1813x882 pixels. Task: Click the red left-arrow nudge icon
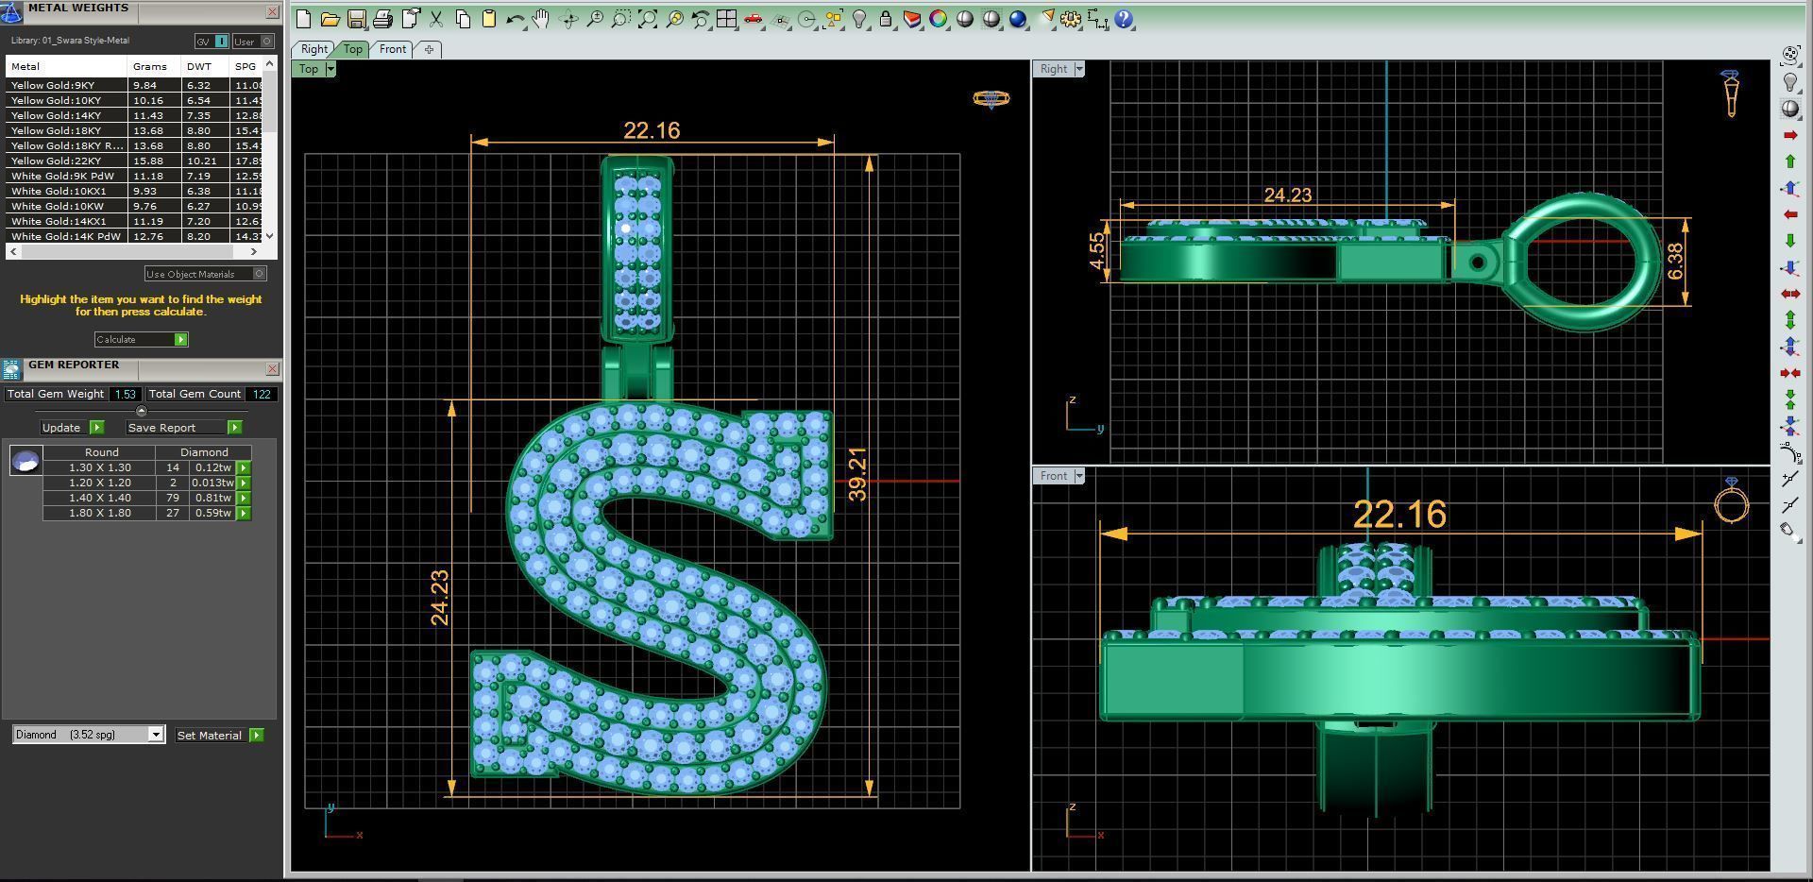point(1789,214)
